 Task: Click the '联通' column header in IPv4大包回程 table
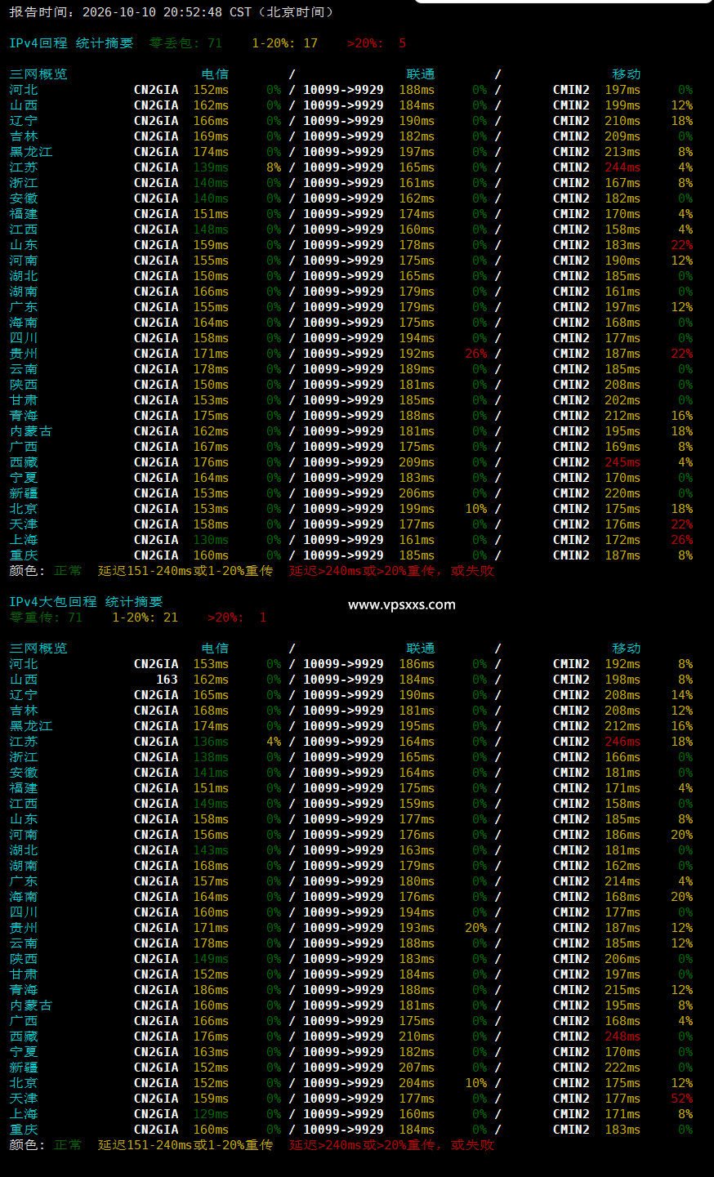pos(421,649)
